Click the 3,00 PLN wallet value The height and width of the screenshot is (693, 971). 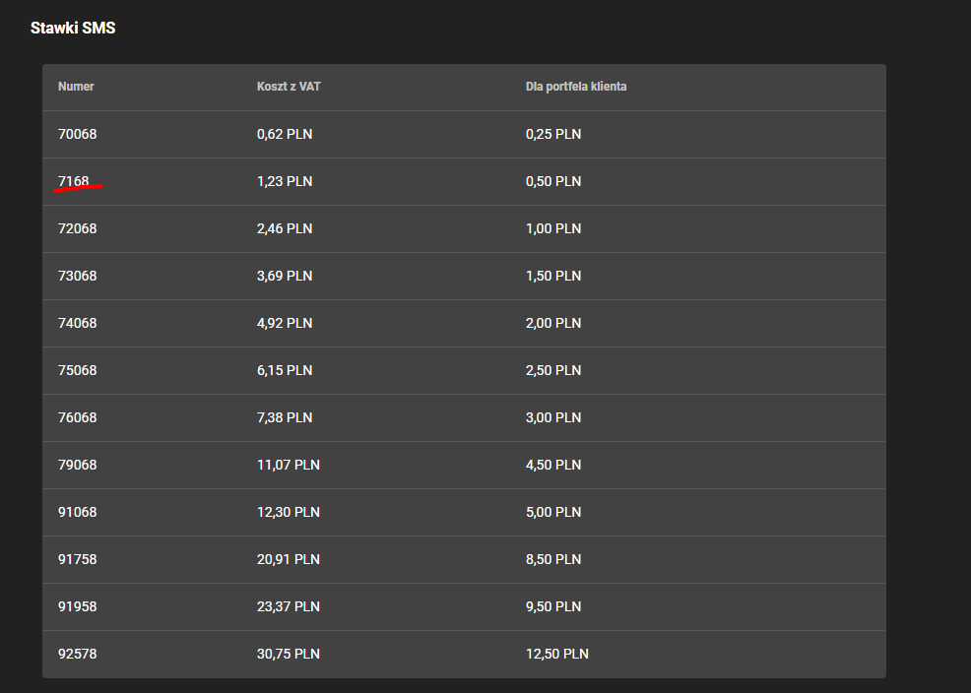coord(553,417)
